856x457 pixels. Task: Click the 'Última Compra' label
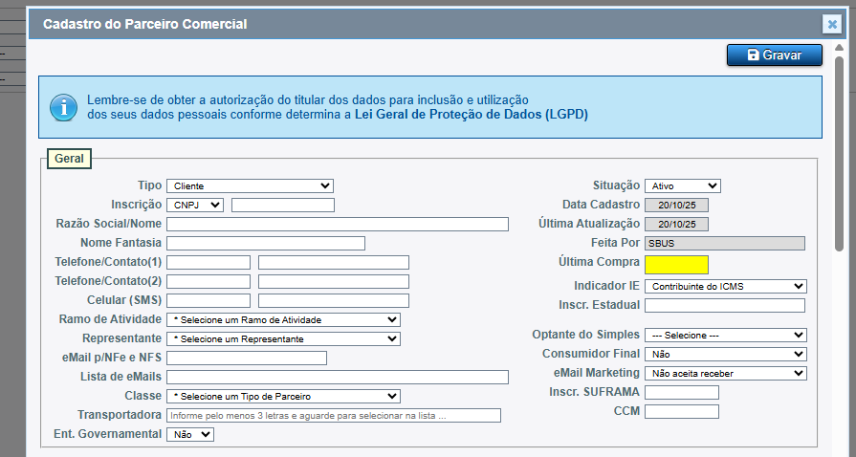point(599,262)
